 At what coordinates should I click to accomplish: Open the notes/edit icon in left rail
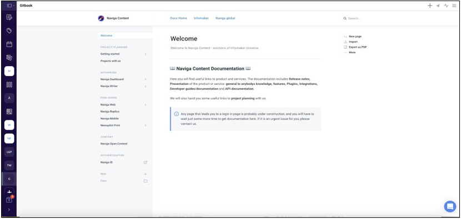[9, 17]
